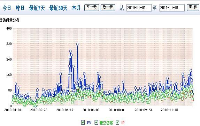Screen dimensions: 200x126
Task: Click the green 独立访客 legend label
Action: coord(106,123)
